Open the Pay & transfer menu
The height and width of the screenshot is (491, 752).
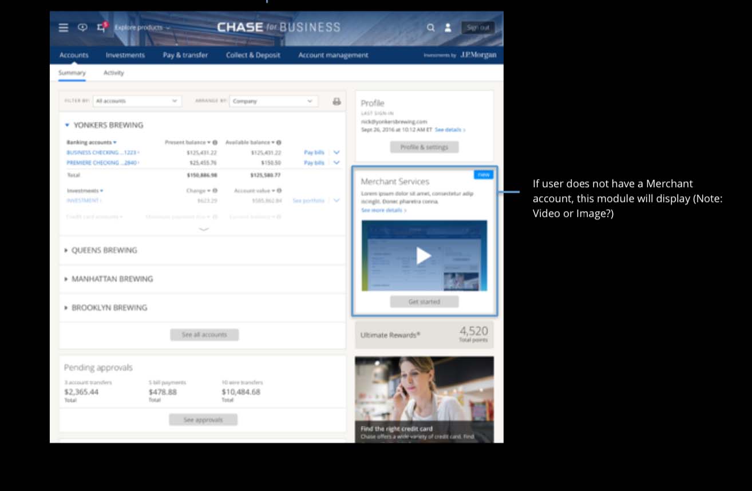[x=185, y=55]
